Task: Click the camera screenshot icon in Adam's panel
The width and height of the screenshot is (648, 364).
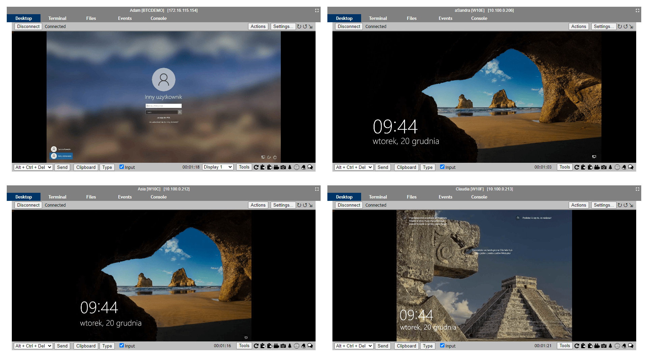Action: pyautogui.click(x=283, y=167)
